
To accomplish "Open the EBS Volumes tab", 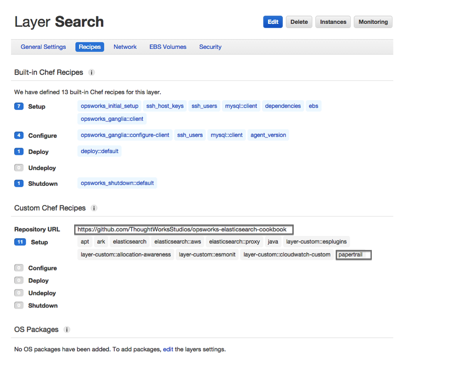I will (168, 47).
